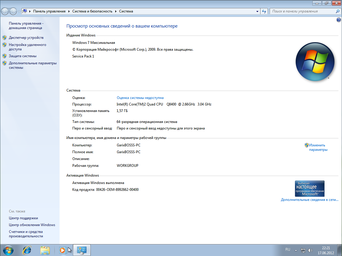Image resolution: width=342 pixels, height=256 pixels.
Task: Open recent pages dropdown next to Forward
Action: pyautogui.click(x=19, y=11)
